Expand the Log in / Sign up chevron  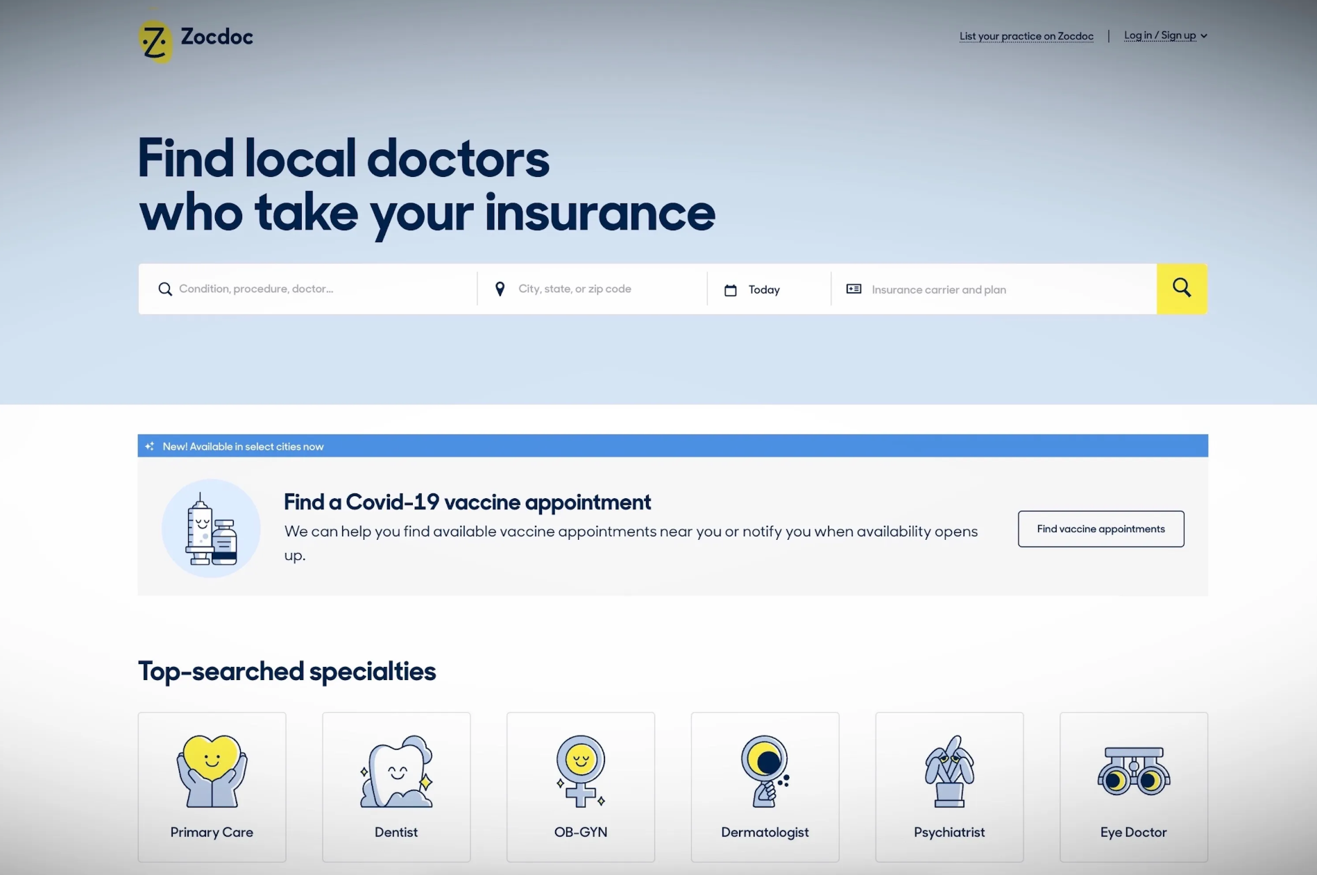[x=1204, y=36]
